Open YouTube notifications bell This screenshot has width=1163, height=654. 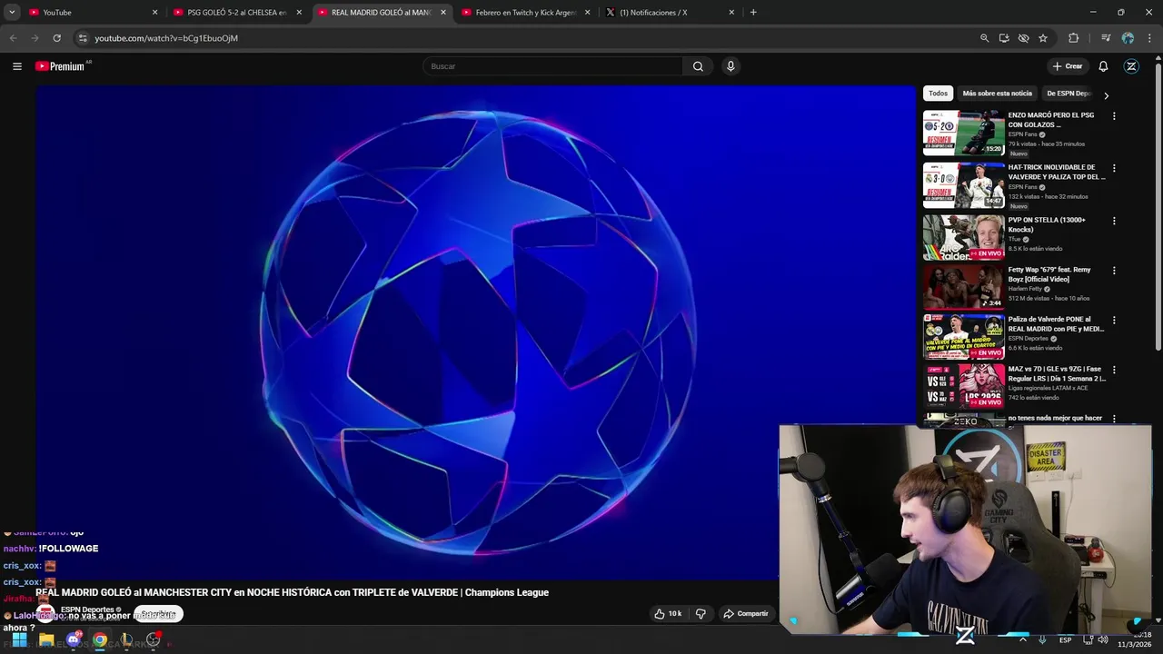1103,66
